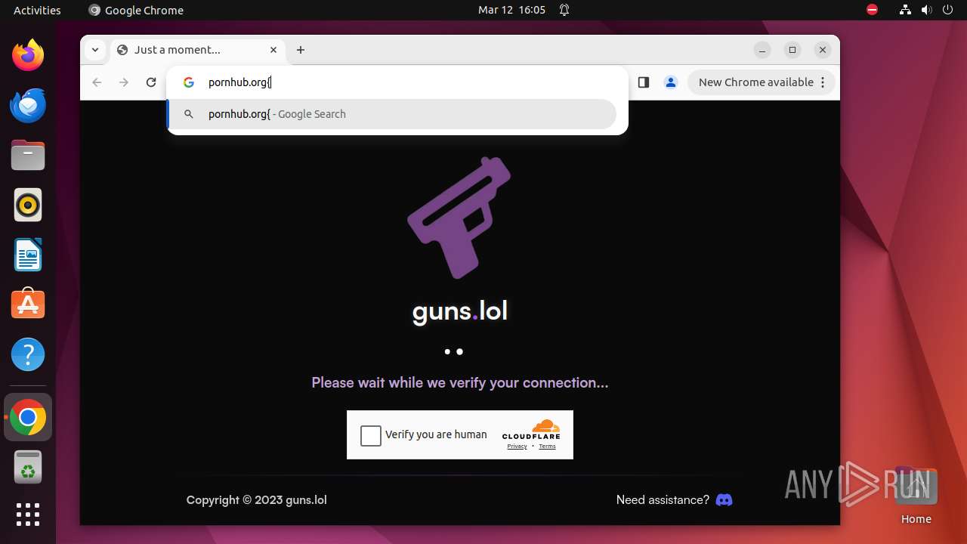The height and width of the screenshot is (544, 967).
Task: Open the Mar 12 16:05 clock menu
Action: click(511, 10)
